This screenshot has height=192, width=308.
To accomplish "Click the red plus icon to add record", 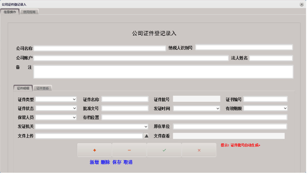I will pyautogui.click(x=94, y=150).
